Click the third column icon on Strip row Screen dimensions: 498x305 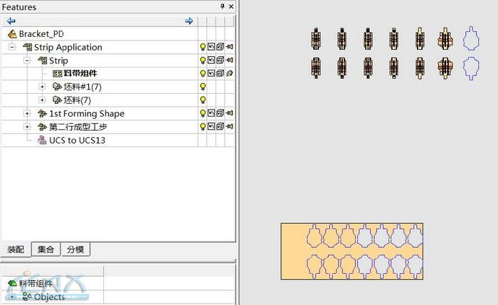tap(220, 60)
